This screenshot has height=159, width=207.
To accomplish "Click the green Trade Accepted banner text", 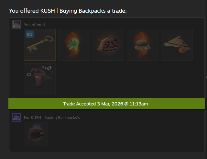I will (x=105, y=104).
